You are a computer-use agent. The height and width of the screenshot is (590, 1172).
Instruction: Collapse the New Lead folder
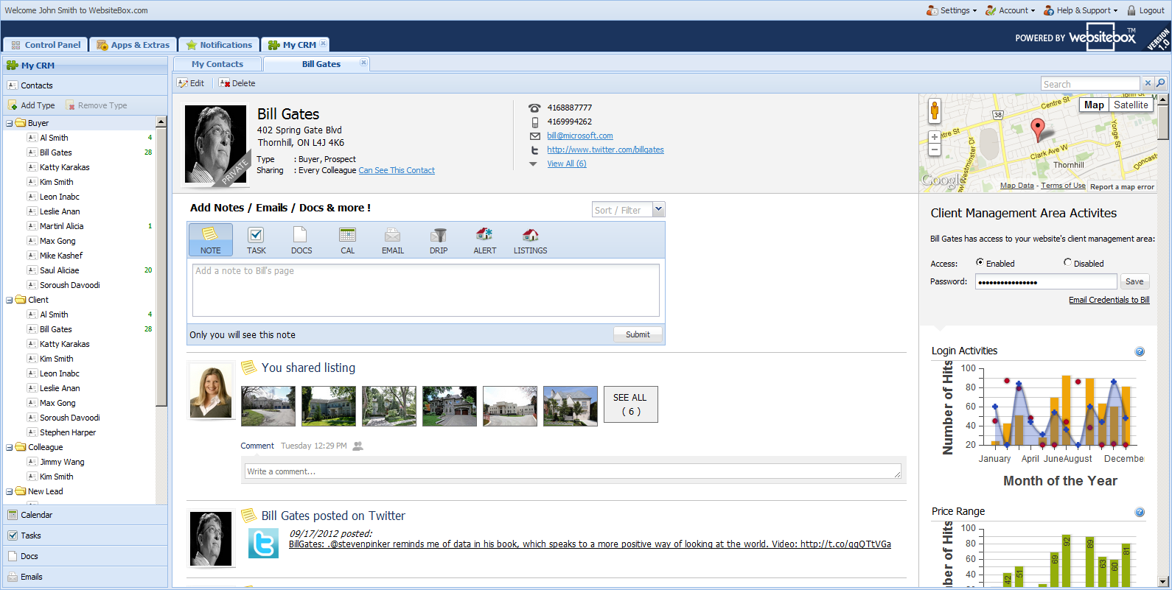pyautogui.click(x=10, y=491)
